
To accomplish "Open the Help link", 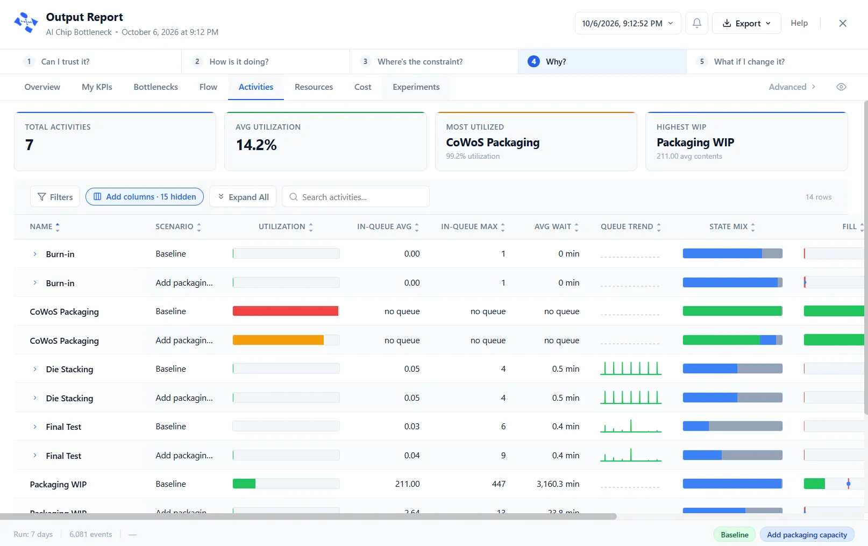I will click(x=799, y=23).
